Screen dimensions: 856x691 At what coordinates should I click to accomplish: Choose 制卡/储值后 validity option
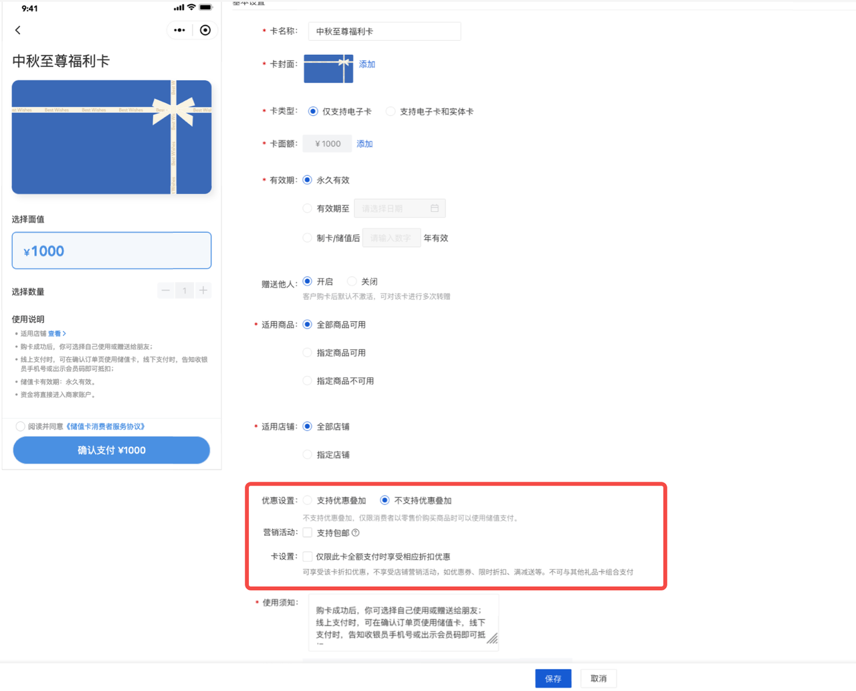click(x=308, y=238)
